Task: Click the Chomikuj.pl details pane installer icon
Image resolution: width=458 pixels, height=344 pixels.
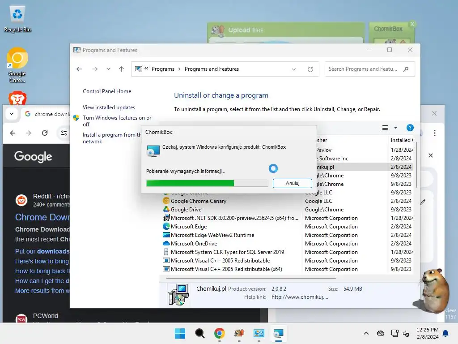Action: 178,294
